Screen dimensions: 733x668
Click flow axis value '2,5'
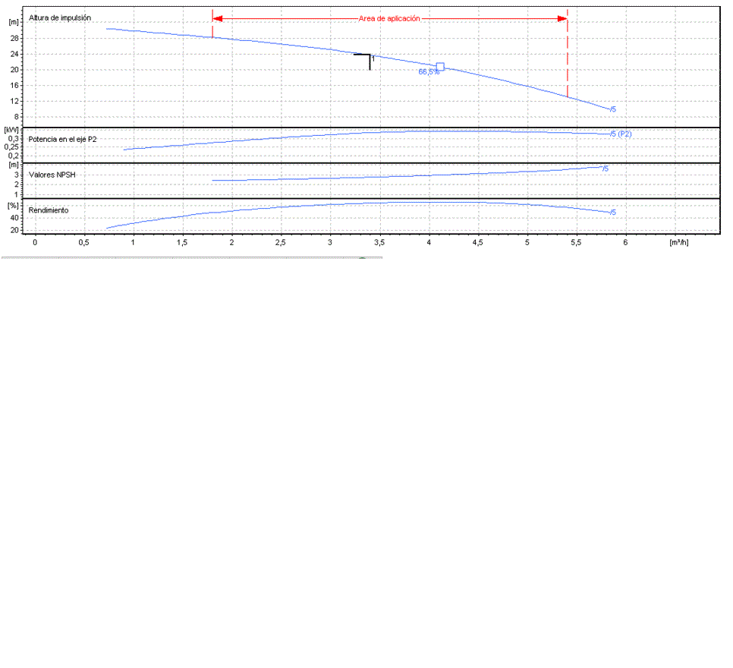(x=281, y=243)
